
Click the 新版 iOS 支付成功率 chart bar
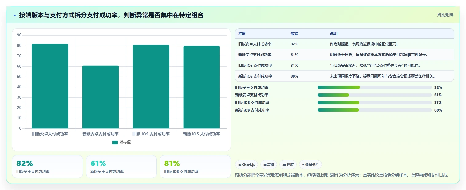coord(201,87)
